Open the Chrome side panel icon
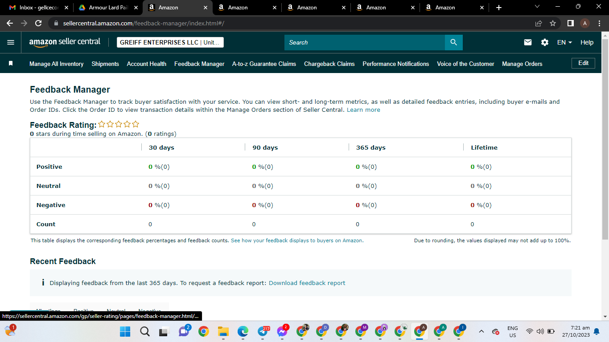 [x=571, y=23]
